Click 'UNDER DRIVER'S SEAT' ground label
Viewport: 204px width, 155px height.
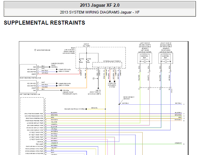coord(57,64)
